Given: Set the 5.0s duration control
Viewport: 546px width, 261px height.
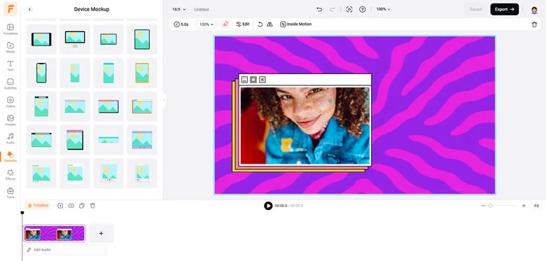Looking at the screenshot, I should 181,24.
